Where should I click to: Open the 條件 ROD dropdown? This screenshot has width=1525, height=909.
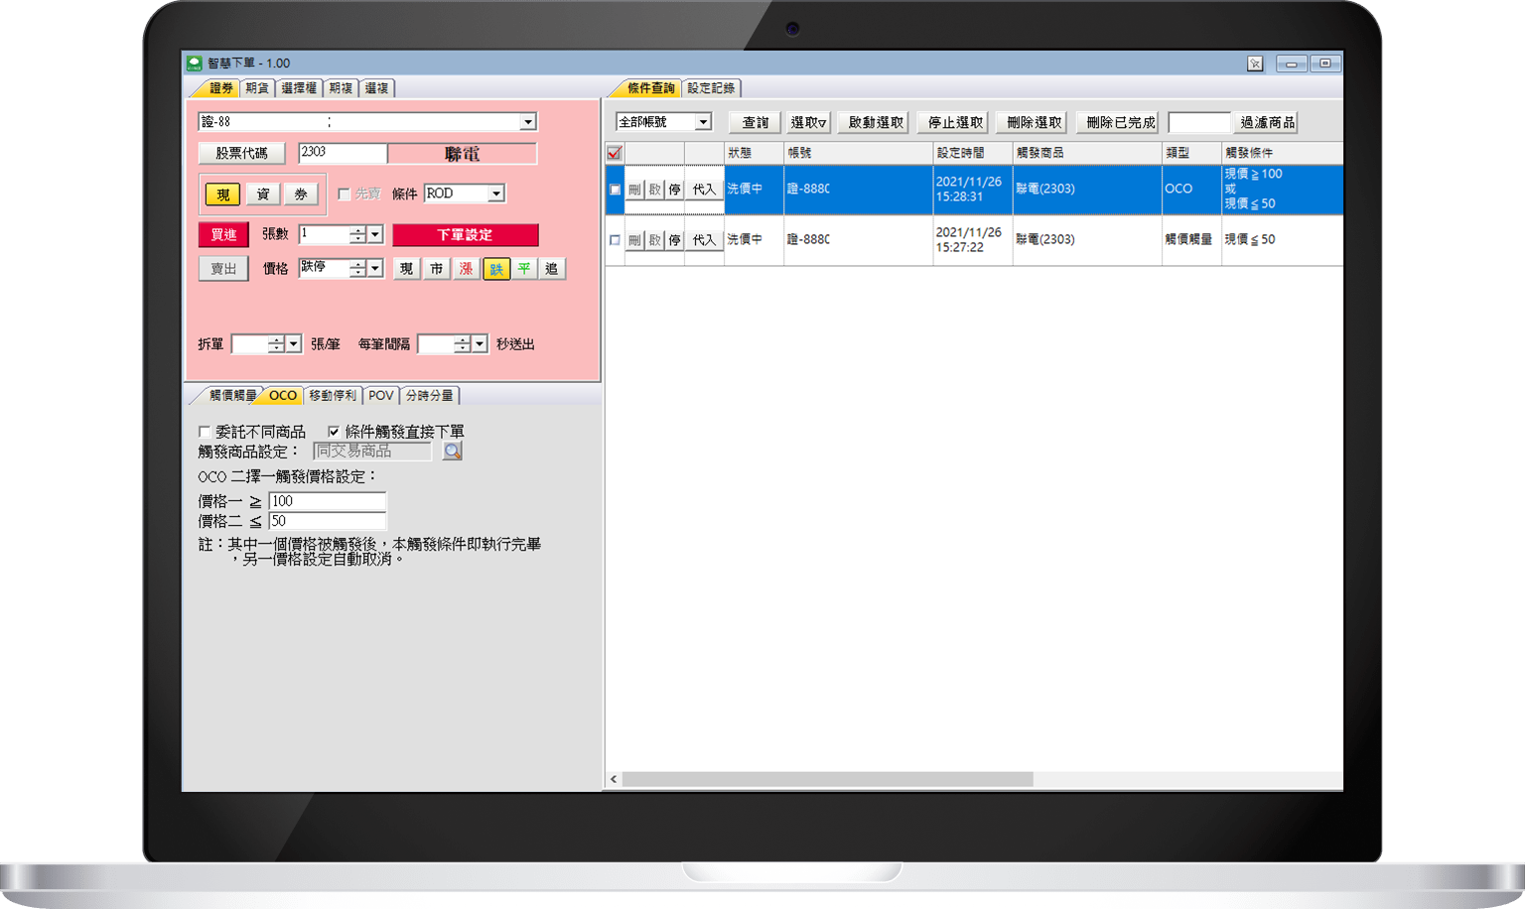(495, 194)
